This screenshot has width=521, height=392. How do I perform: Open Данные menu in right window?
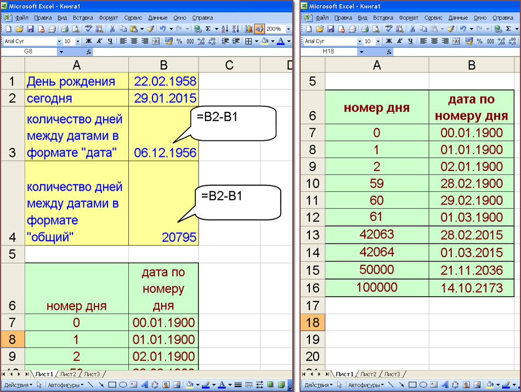click(x=458, y=18)
